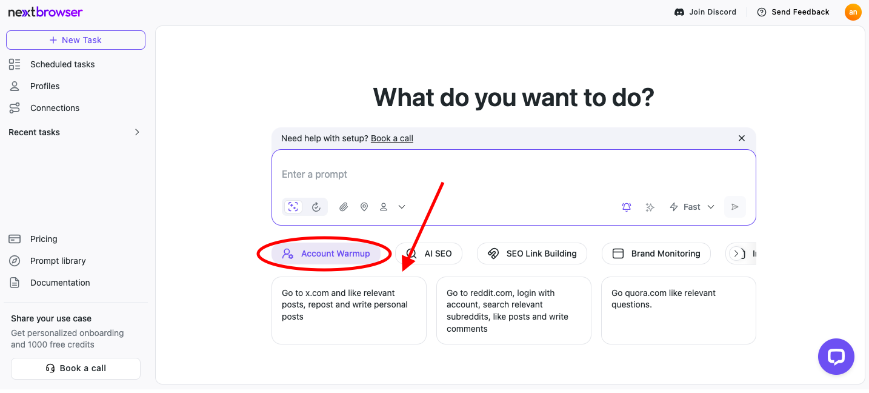This screenshot has width=869, height=393.
Task: Click the Enter a prompt field
Action: tap(513, 174)
